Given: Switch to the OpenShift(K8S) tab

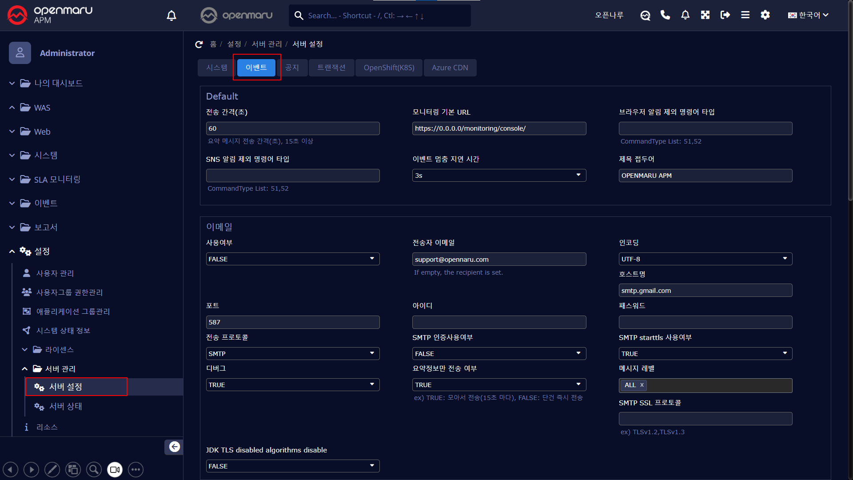Looking at the screenshot, I should point(389,68).
